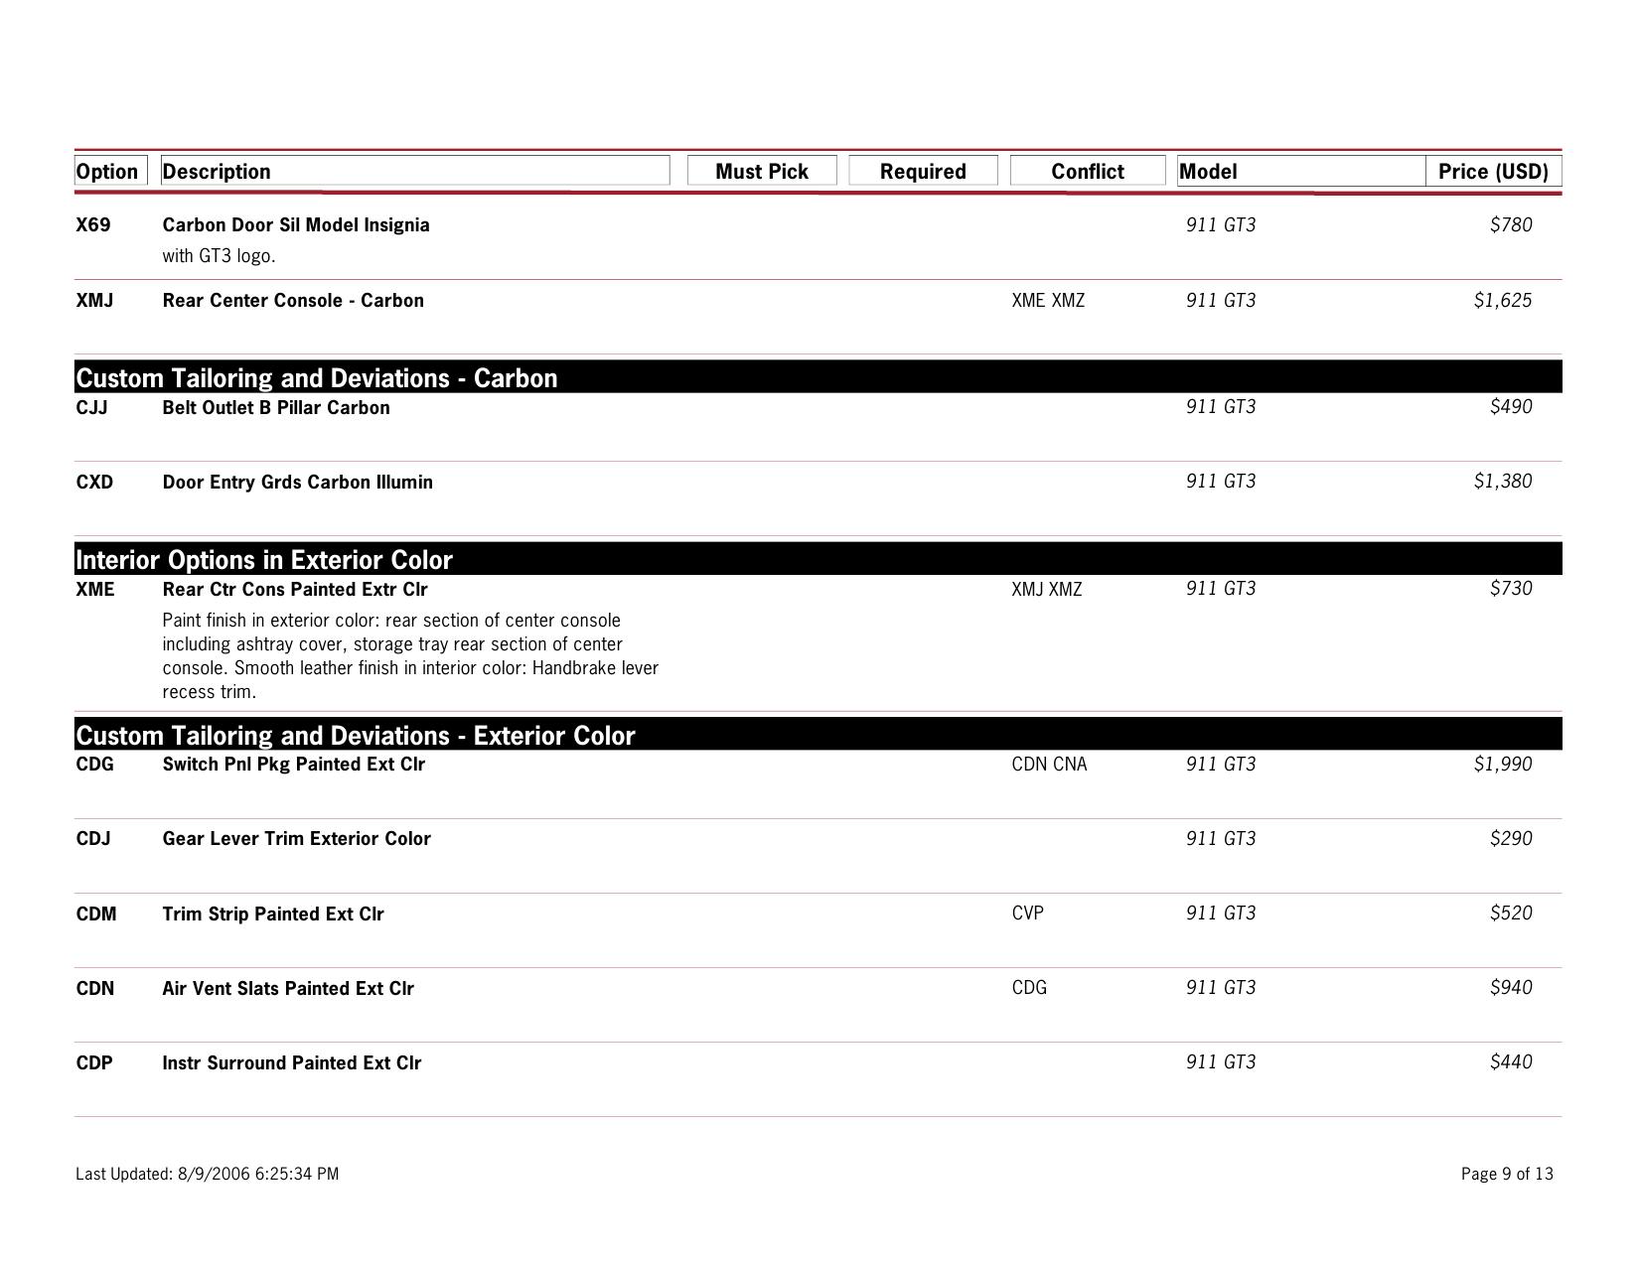Click the Custom Tailoring and Deviations - Carbon heading
The height and width of the screenshot is (1266, 1639).
[317, 378]
